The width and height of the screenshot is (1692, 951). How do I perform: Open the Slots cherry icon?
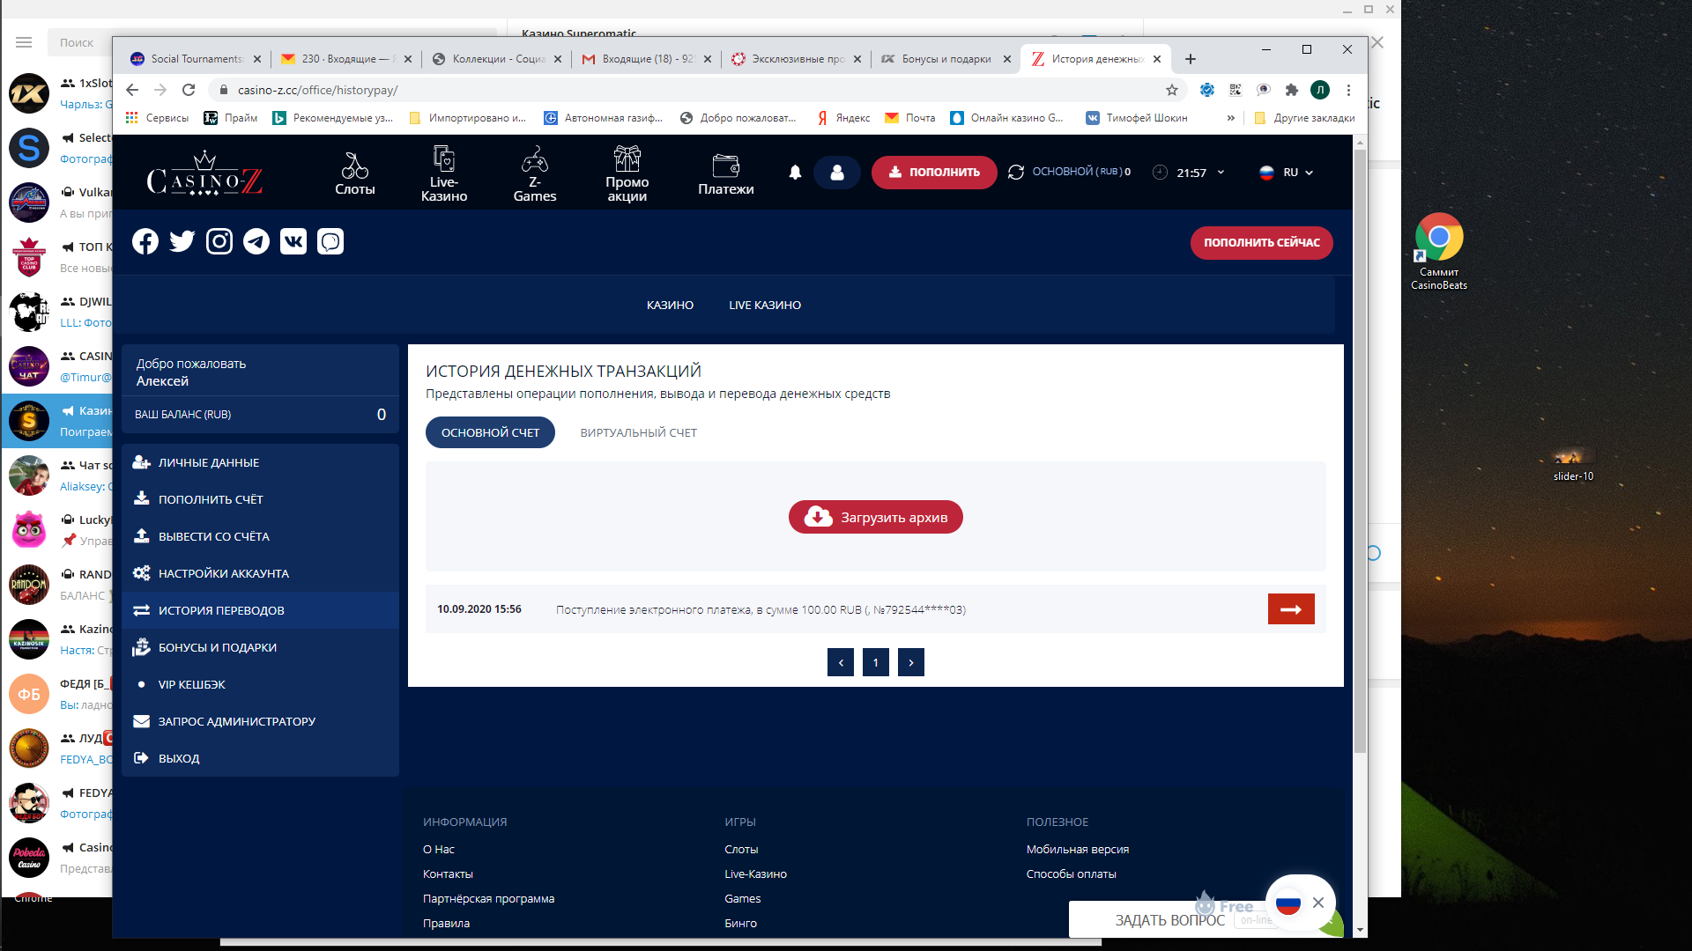point(354,166)
